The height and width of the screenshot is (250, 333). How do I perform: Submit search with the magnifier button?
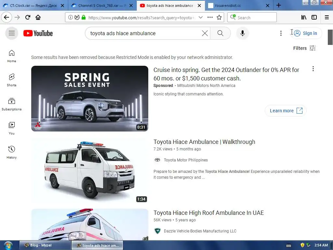coord(220,33)
